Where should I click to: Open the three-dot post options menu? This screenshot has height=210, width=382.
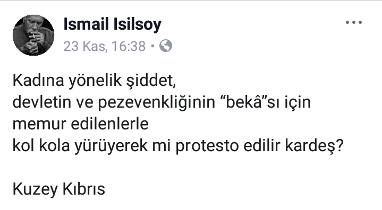(x=354, y=22)
